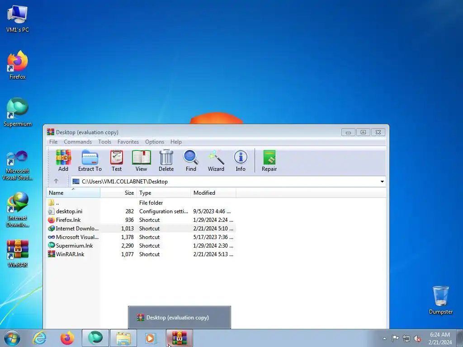The height and width of the screenshot is (347, 463).
Task: Select the Supermium.lnk file row
Action: (141, 245)
